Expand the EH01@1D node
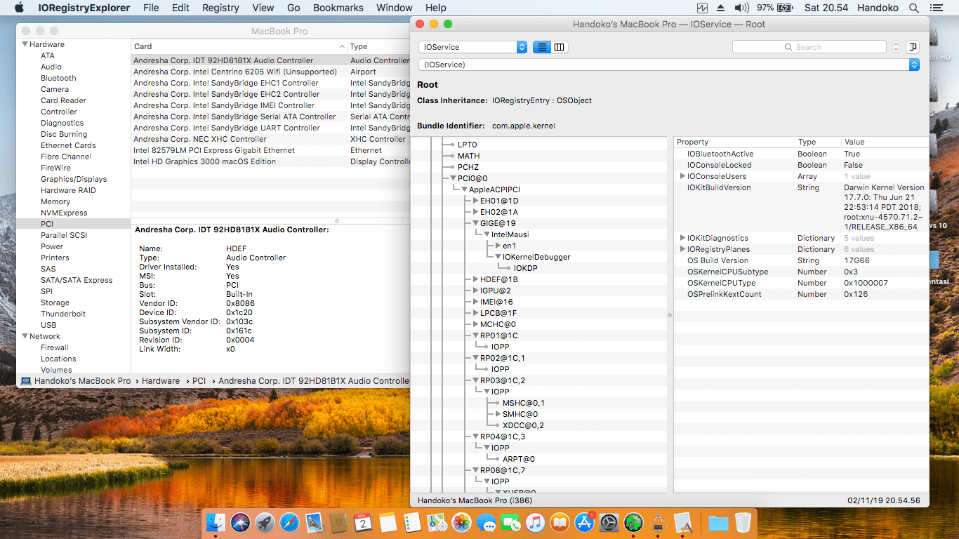The height and width of the screenshot is (539, 959). 475,201
